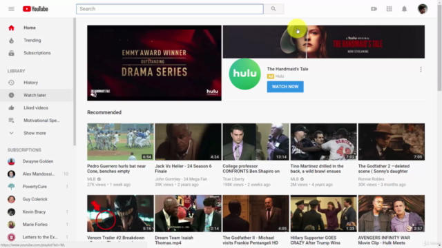442x248 pixels.
Task: Open the YouTube apps grid icon
Action: tap(389, 9)
